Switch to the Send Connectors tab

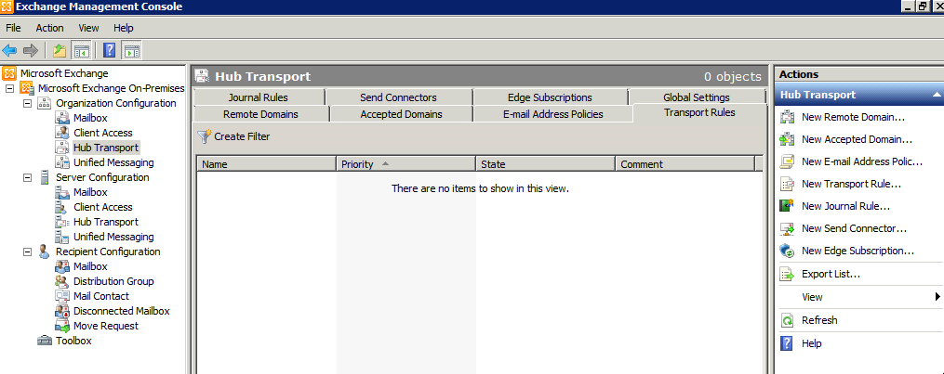(399, 97)
